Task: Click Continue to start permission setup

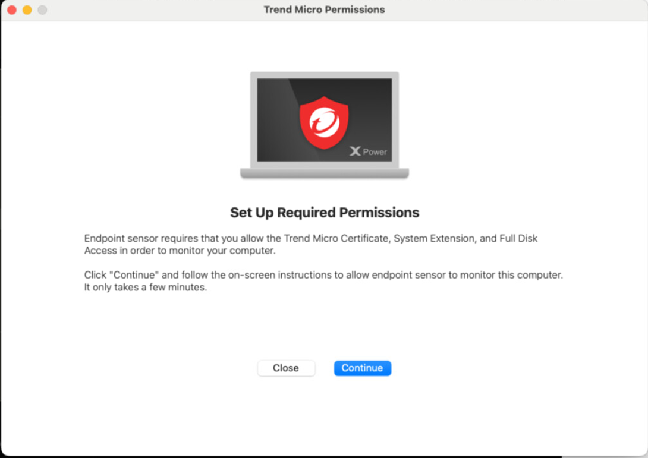Action: 363,368
